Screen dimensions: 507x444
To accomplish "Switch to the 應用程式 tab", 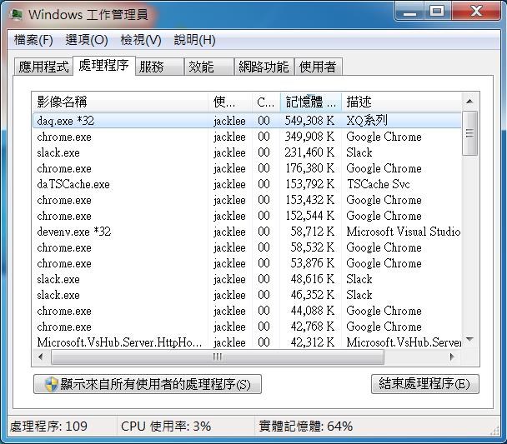I will click(x=44, y=67).
